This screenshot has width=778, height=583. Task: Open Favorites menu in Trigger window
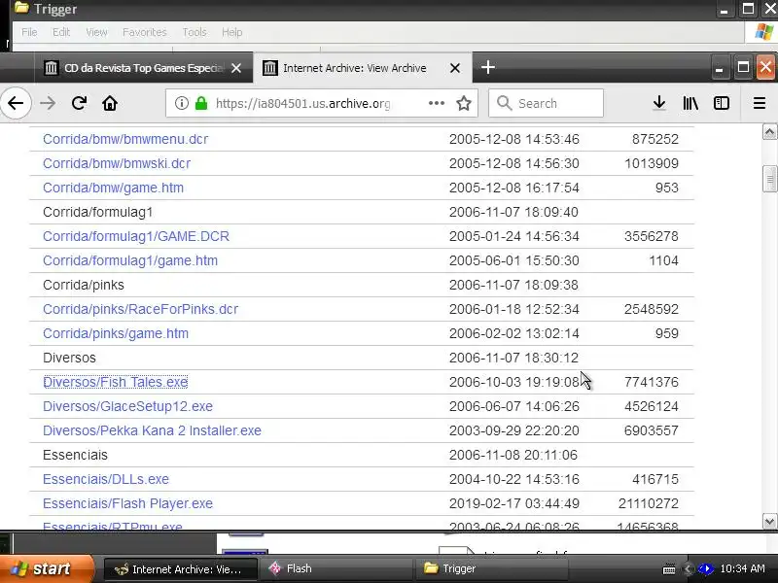pos(144,32)
